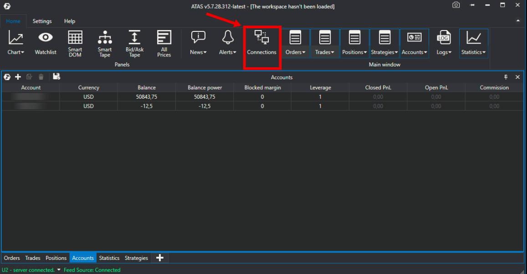Switch to the Settings ribbon tab
The height and width of the screenshot is (274, 527).
[42, 21]
